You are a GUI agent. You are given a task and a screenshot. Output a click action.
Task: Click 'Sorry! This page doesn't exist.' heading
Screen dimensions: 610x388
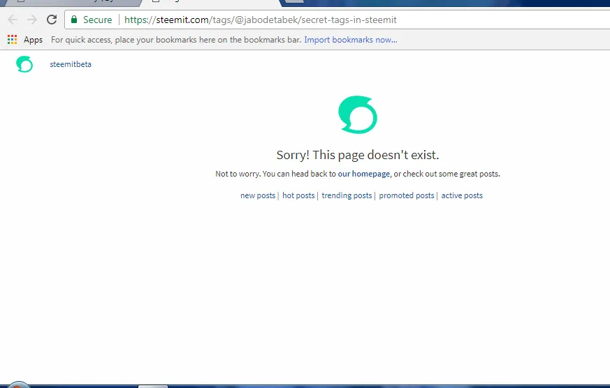click(x=358, y=155)
